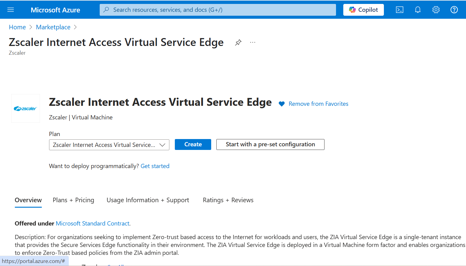Switch to Ratings + Reviews tab
The height and width of the screenshot is (266, 466).
coord(228,200)
